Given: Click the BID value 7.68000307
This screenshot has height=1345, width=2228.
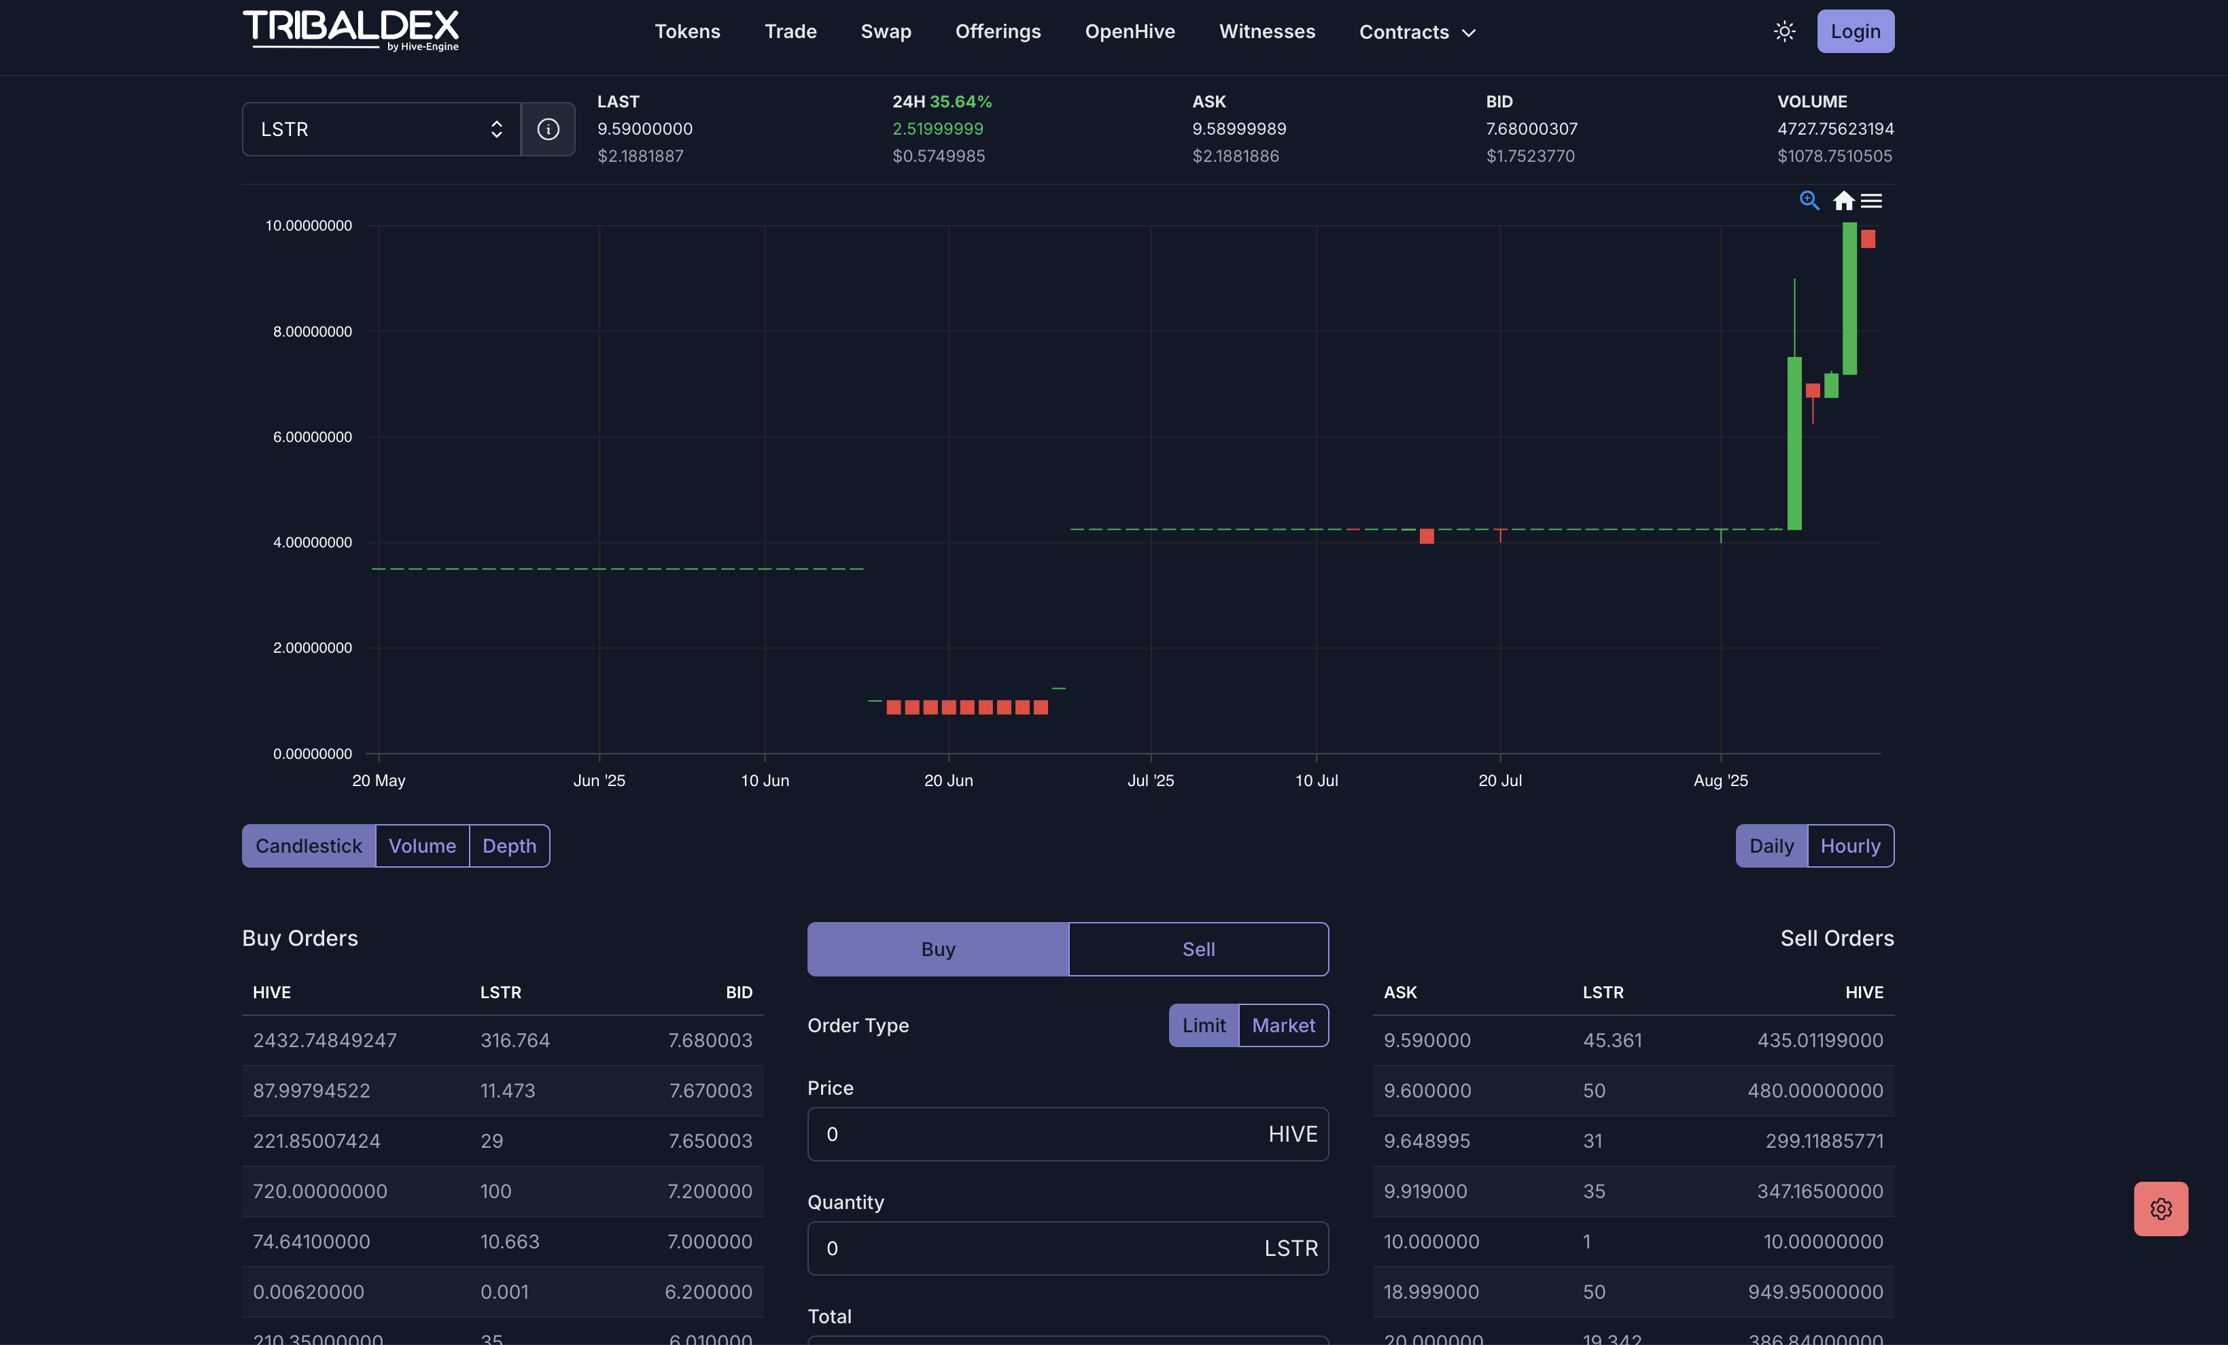Looking at the screenshot, I should 1532,129.
